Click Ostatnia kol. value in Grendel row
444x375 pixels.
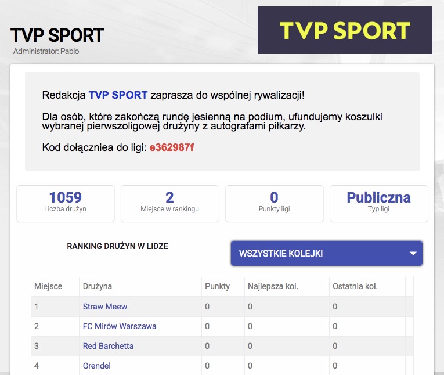click(x=335, y=366)
